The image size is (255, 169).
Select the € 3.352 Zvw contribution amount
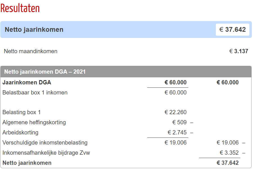click(229, 153)
